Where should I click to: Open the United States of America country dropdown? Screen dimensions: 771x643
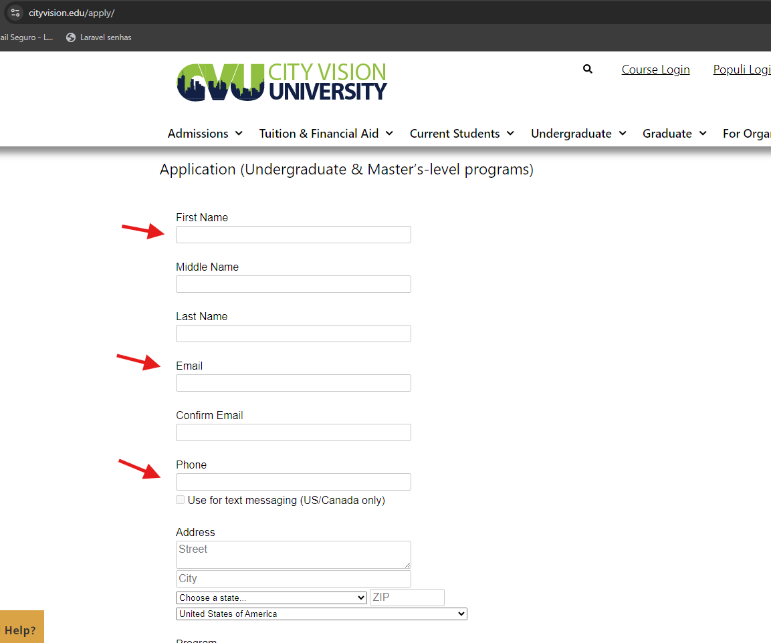pos(322,614)
